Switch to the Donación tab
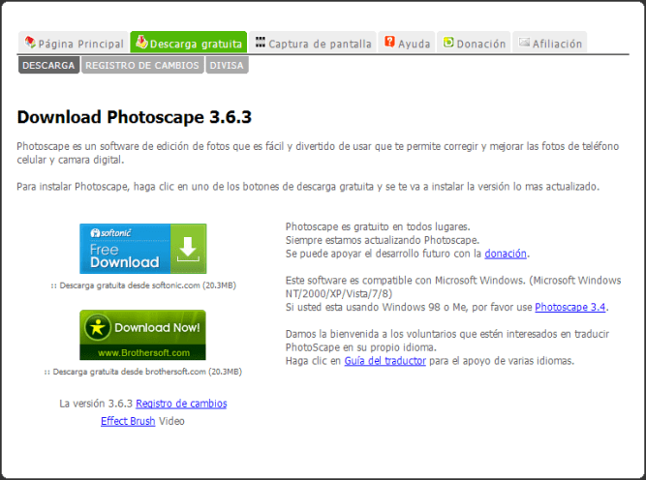 coord(474,43)
